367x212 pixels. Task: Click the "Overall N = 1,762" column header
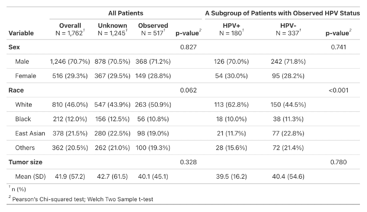(70, 29)
